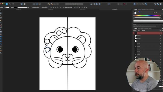
Task: Switch to the Text Styles tab
Action: 146,28
